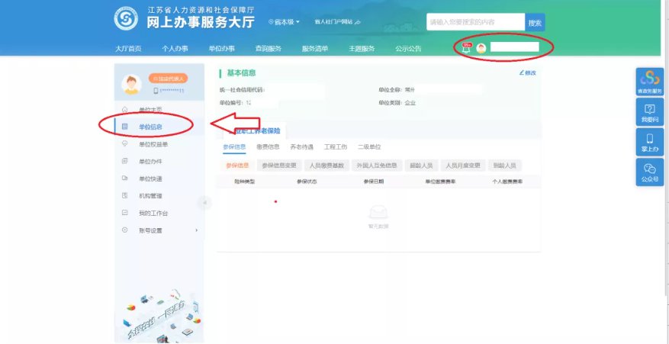Click the 人员月度变更 button

pyautogui.click(x=463, y=166)
